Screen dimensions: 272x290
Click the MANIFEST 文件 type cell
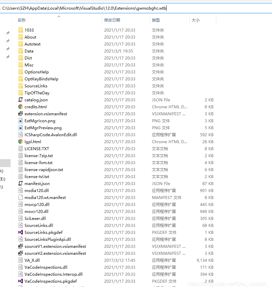pos(167,198)
